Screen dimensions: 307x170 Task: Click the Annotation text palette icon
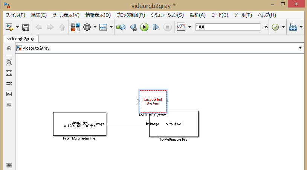[x=9, y=94]
